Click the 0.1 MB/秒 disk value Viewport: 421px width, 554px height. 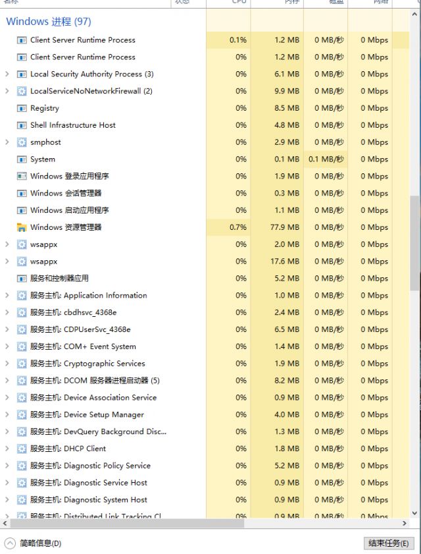pos(326,159)
